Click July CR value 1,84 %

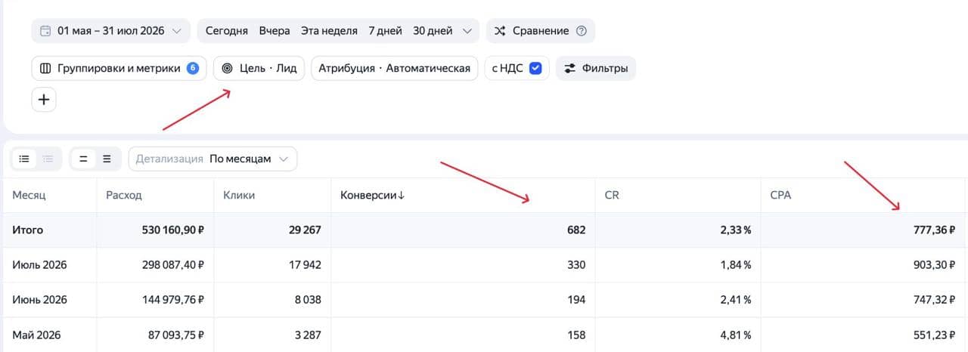click(734, 264)
